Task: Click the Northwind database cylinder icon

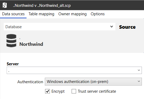Action: click(x=11, y=41)
